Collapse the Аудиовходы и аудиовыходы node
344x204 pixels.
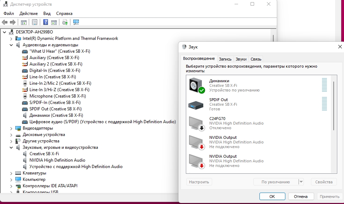pyautogui.click(x=11, y=45)
